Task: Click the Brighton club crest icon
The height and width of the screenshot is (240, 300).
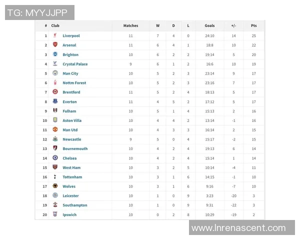Action: (55, 54)
